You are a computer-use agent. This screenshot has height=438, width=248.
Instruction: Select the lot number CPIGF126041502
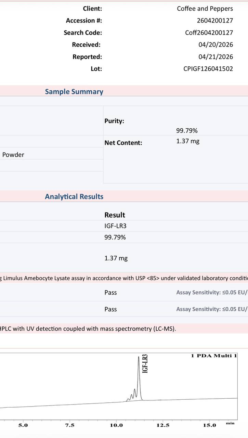[x=208, y=68]
